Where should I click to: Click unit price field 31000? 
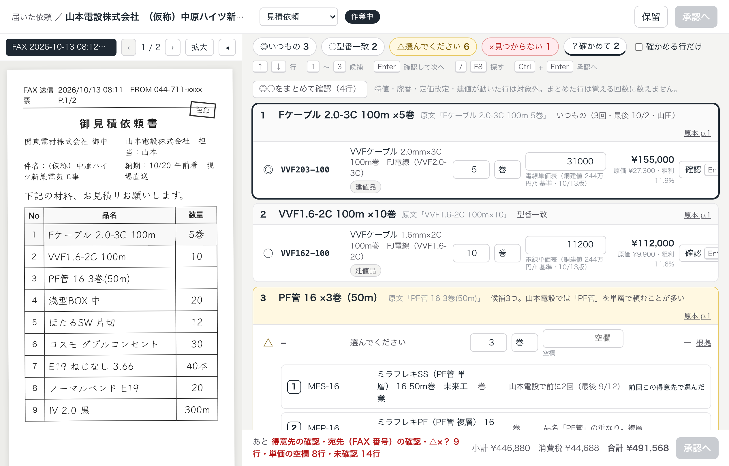pyautogui.click(x=565, y=161)
